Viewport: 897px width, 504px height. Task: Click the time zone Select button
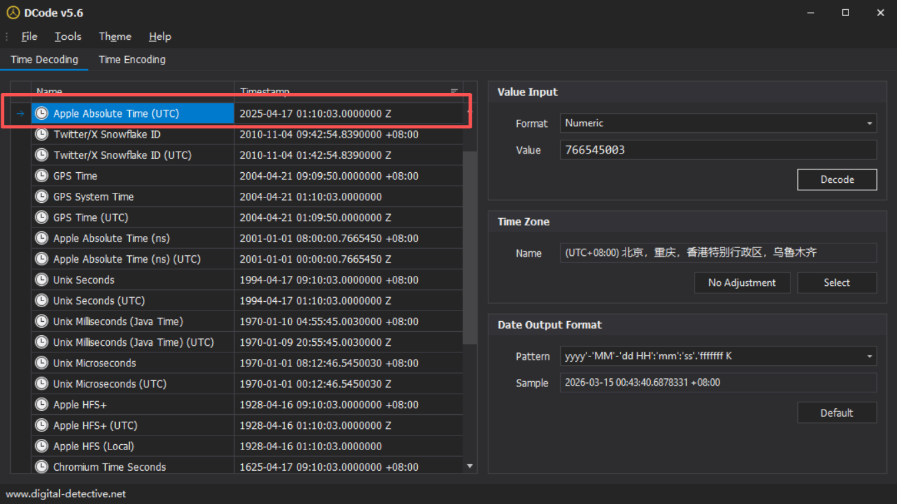coord(837,283)
